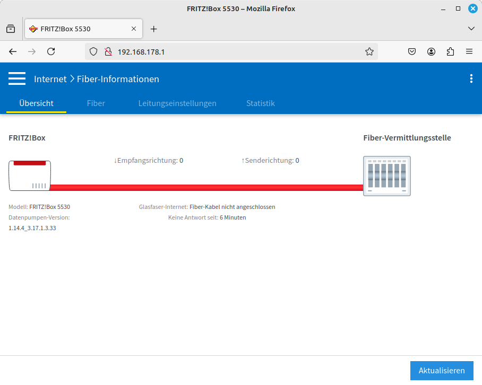Viewport: 482px width, 385px height.
Task: Click the Datenpumpen-Version label
Action: tap(39, 217)
